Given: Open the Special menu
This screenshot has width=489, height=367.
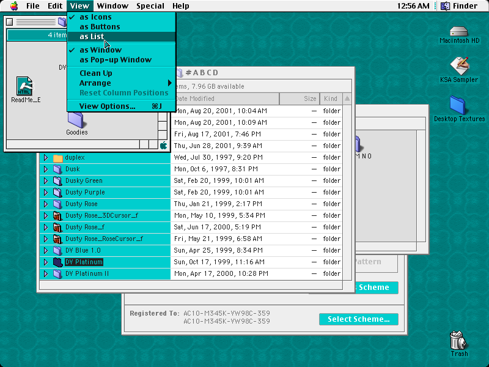Looking at the screenshot, I should coord(150,6).
